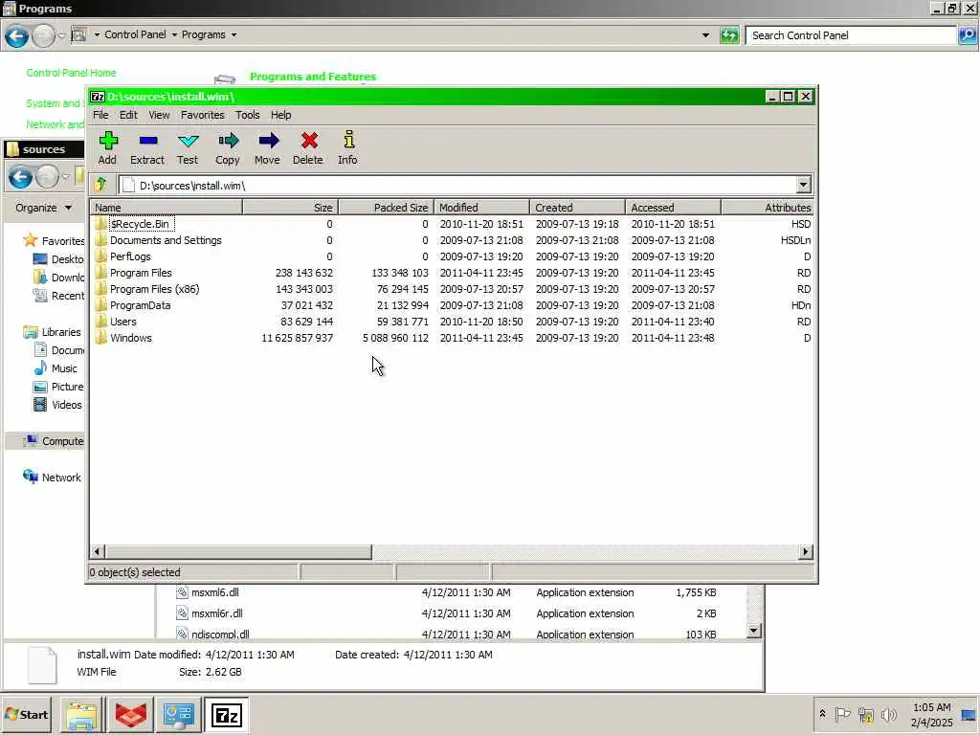The image size is (980, 735).
Task: Sort by the Size column header
Action: [x=291, y=208]
